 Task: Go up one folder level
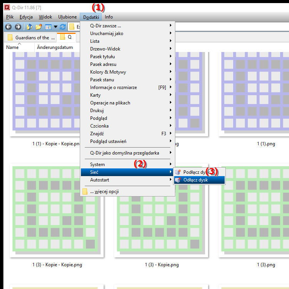click(x=29, y=27)
